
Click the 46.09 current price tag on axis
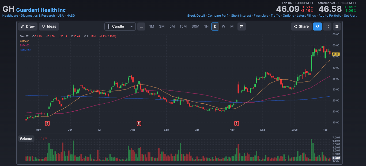click(x=336, y=54)
